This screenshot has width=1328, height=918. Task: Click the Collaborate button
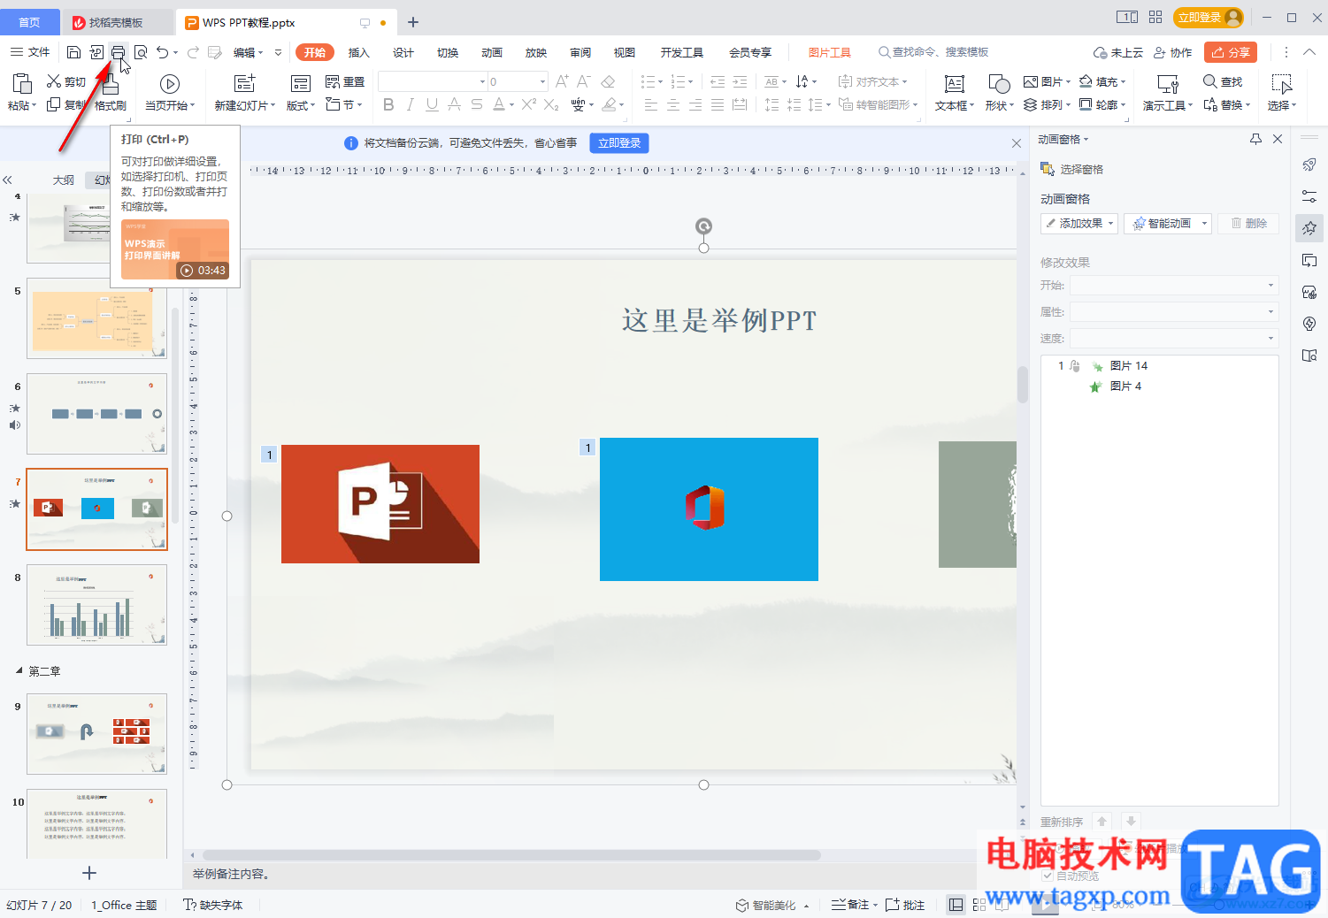(1172, 52)
